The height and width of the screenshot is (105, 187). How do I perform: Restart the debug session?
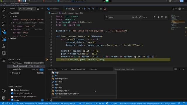pos(101,9)
